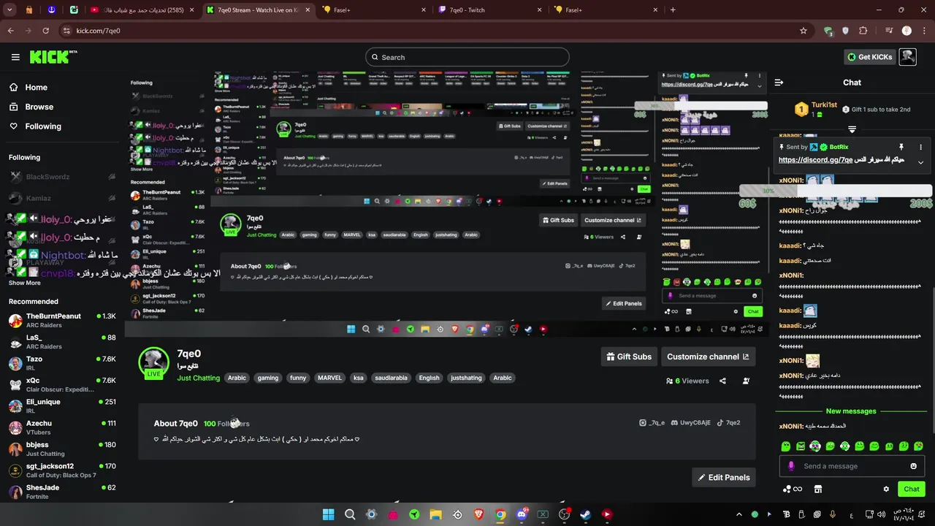This screenshot has width=935, height=526.
Task: Click the 7qe0 live avatar
Action: 153,363
